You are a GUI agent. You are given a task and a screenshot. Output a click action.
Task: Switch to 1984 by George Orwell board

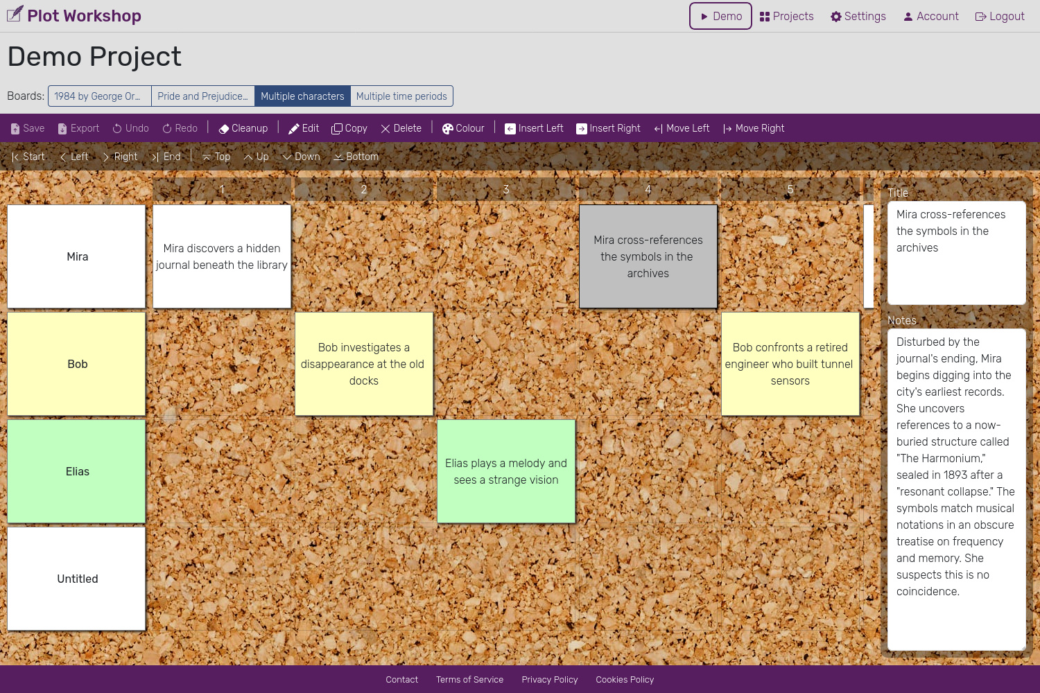pyautogui.click(x=100, y=96)
